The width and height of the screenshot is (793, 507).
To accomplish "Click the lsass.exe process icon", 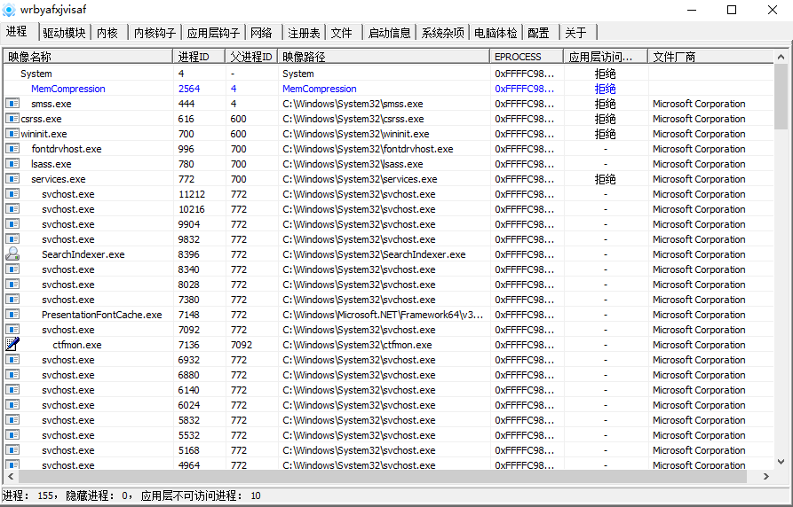I will point(12,164).
